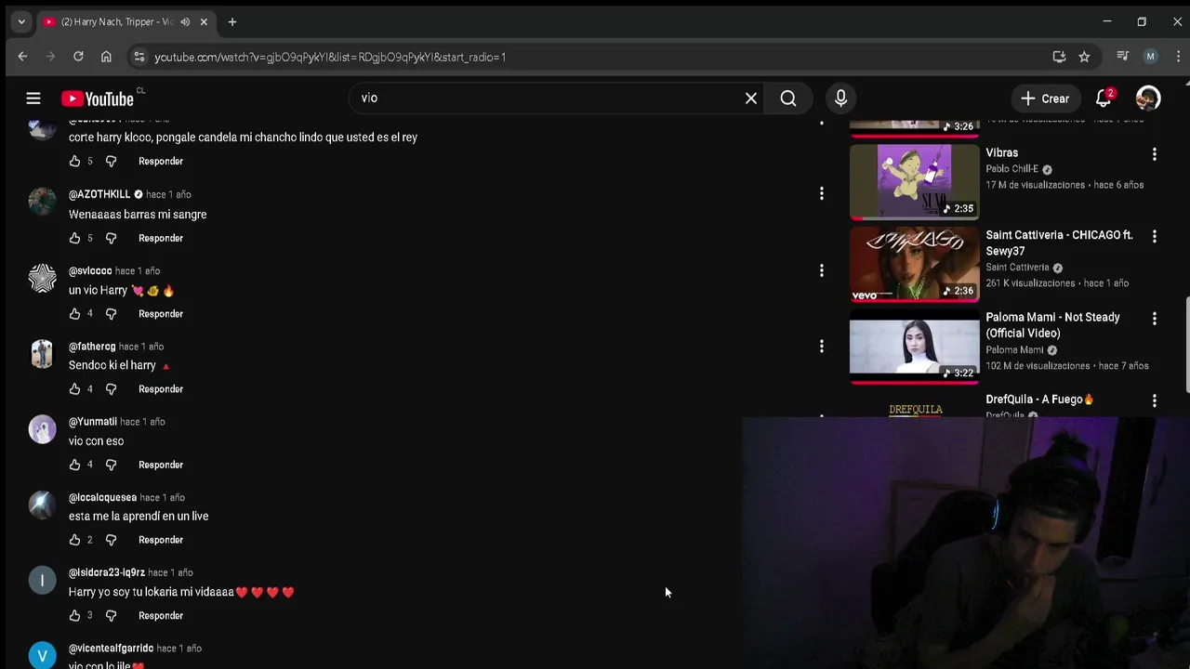Open Chrome profile M button
Viewport: 1190px width, 669px height.
[x=1150, y=57]
